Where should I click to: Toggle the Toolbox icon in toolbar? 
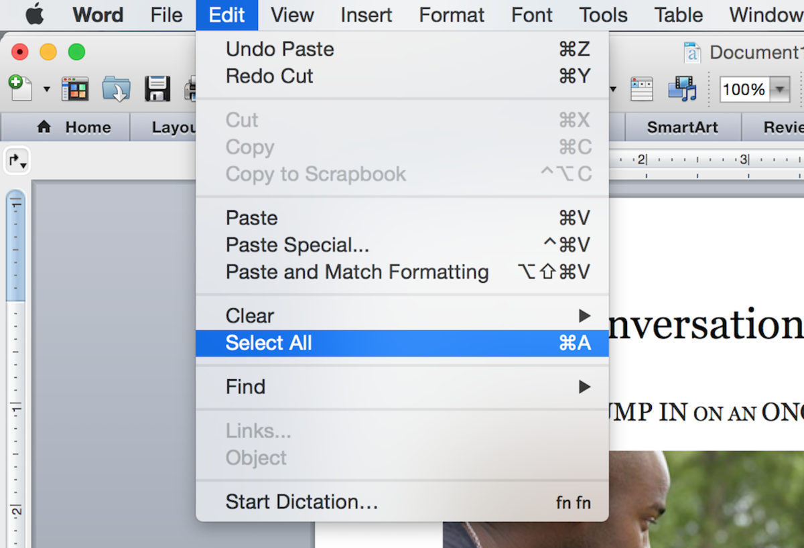(641, 88)
